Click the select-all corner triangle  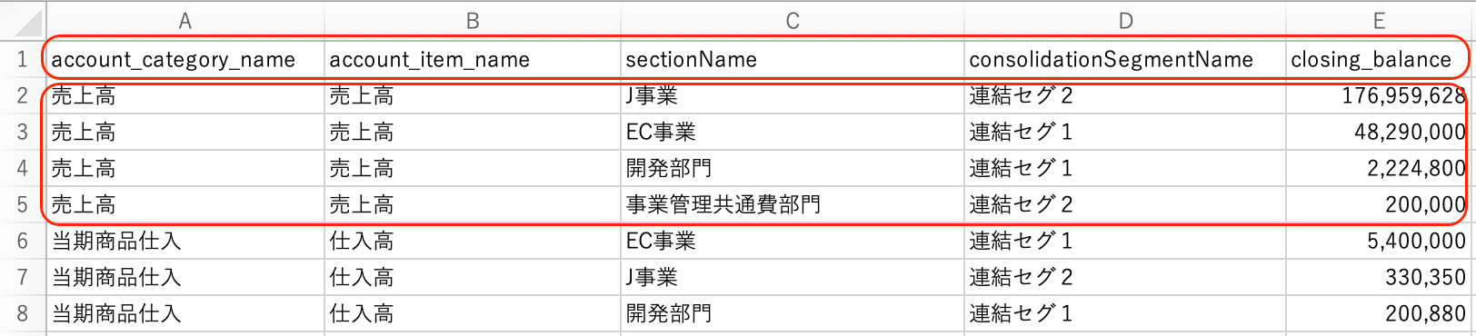(x=23, y=20)
